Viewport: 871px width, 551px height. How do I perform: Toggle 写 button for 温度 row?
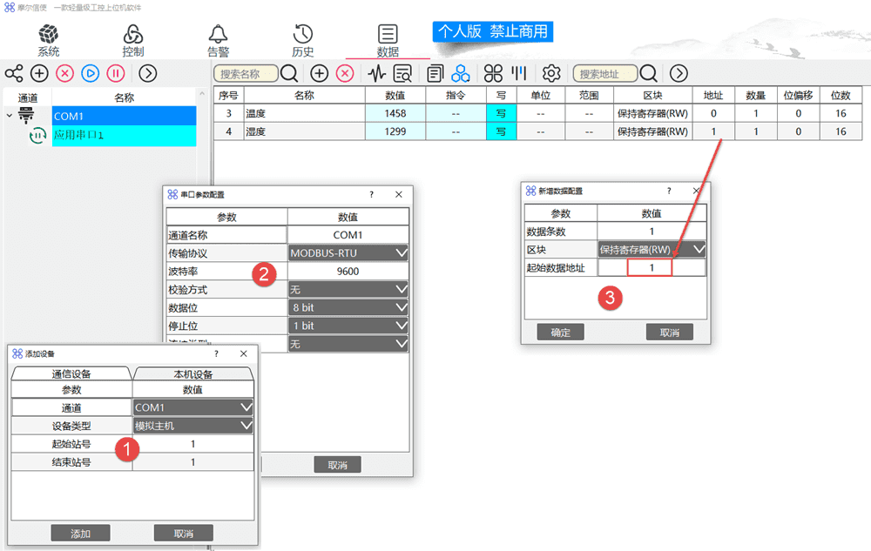pyautogui.click(x=501, y=113)
